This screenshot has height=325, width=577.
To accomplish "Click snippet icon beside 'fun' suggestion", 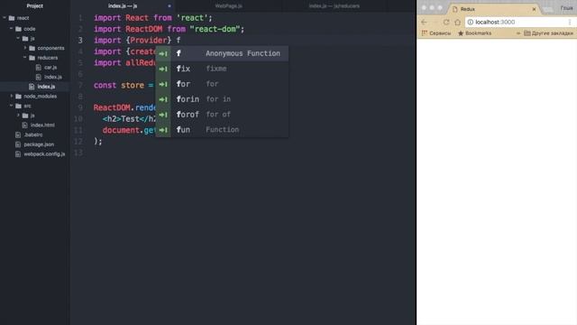I will click(x=163, y=130).
